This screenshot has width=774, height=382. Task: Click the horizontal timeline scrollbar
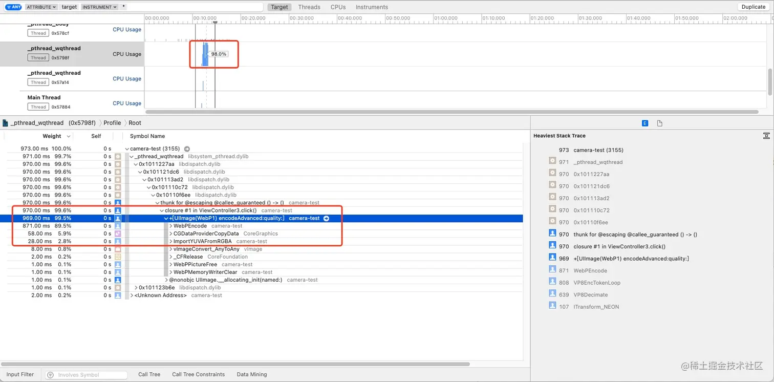pyautogui.click(x=451, y=112)
